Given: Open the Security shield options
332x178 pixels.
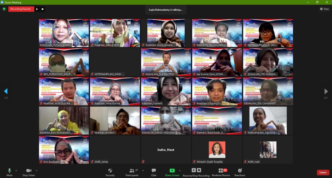Looking at the screenshot, I should [x=110, y=172].
